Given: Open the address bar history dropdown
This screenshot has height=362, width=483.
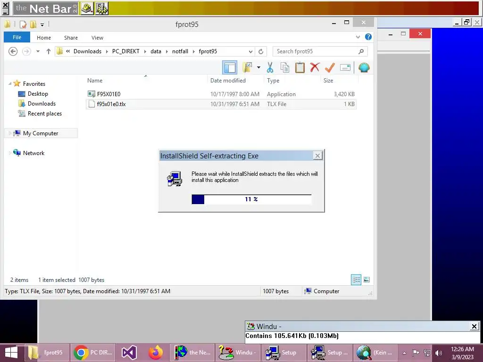Looking at the screenshot, I should pos(250,51).
